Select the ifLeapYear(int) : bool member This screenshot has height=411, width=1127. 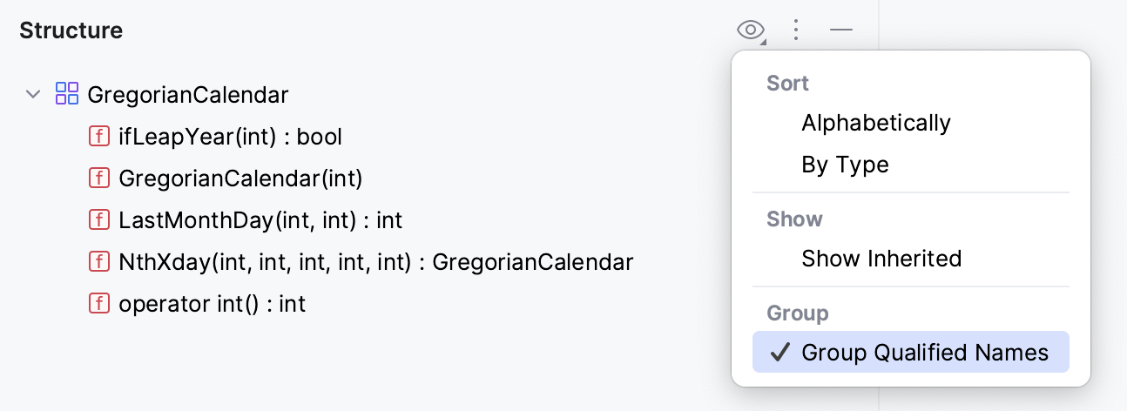[230, 137]
